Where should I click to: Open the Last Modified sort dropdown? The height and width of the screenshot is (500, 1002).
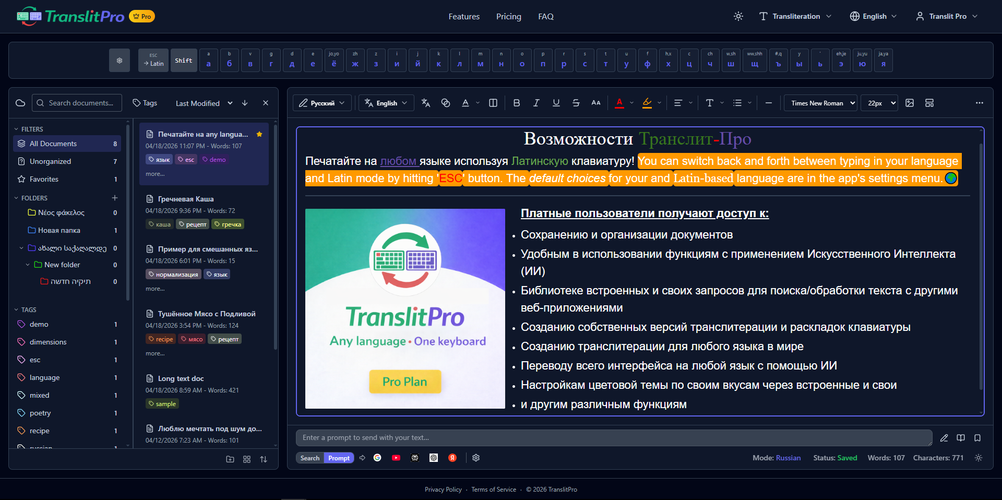click(x=204, y=103)
